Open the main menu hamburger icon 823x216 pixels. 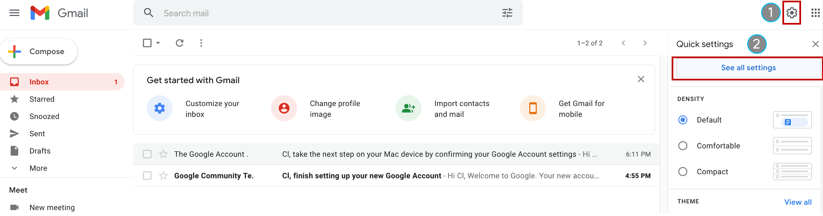tap(14, 13)
